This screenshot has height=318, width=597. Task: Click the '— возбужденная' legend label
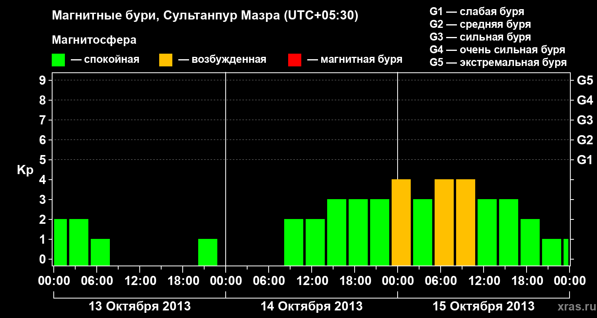click(x=222, y=60)
